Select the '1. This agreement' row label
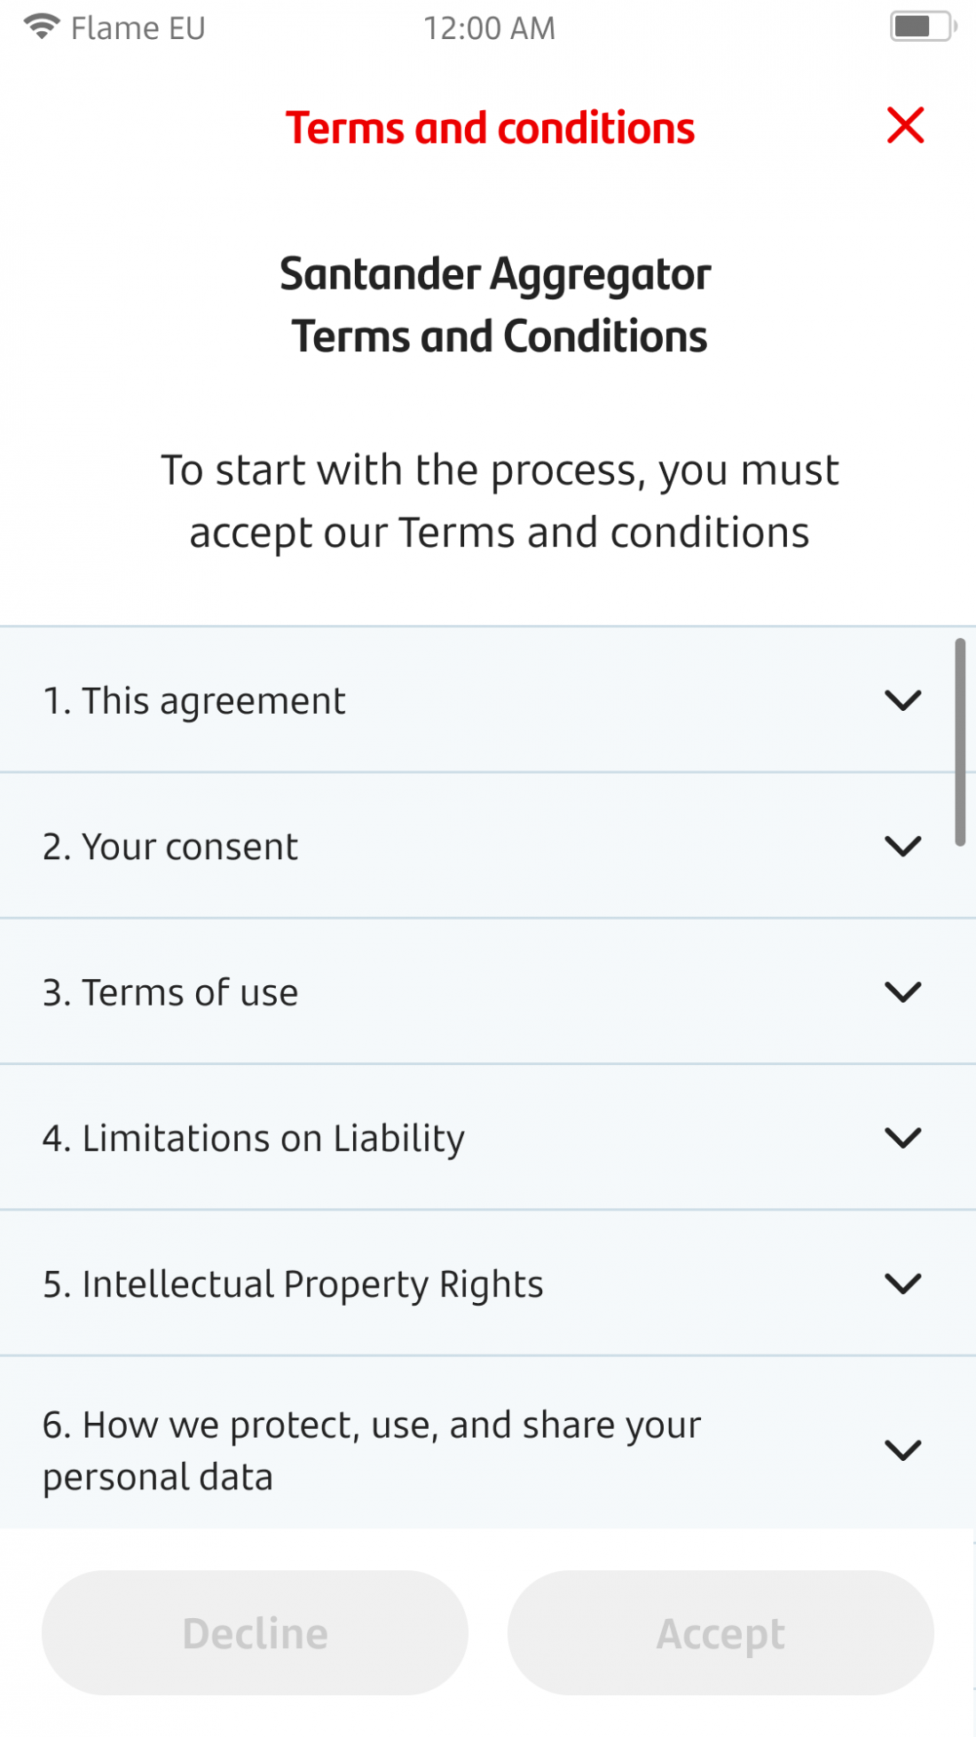The height and width of the screenshot is (1737, 976). 194,701
